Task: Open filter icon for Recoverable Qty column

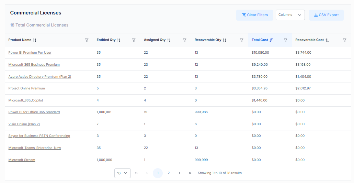Action: (242, 40)
